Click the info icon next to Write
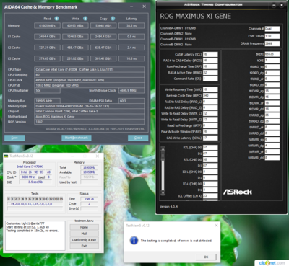Screen dimensions: 289x266 (85, 19)
